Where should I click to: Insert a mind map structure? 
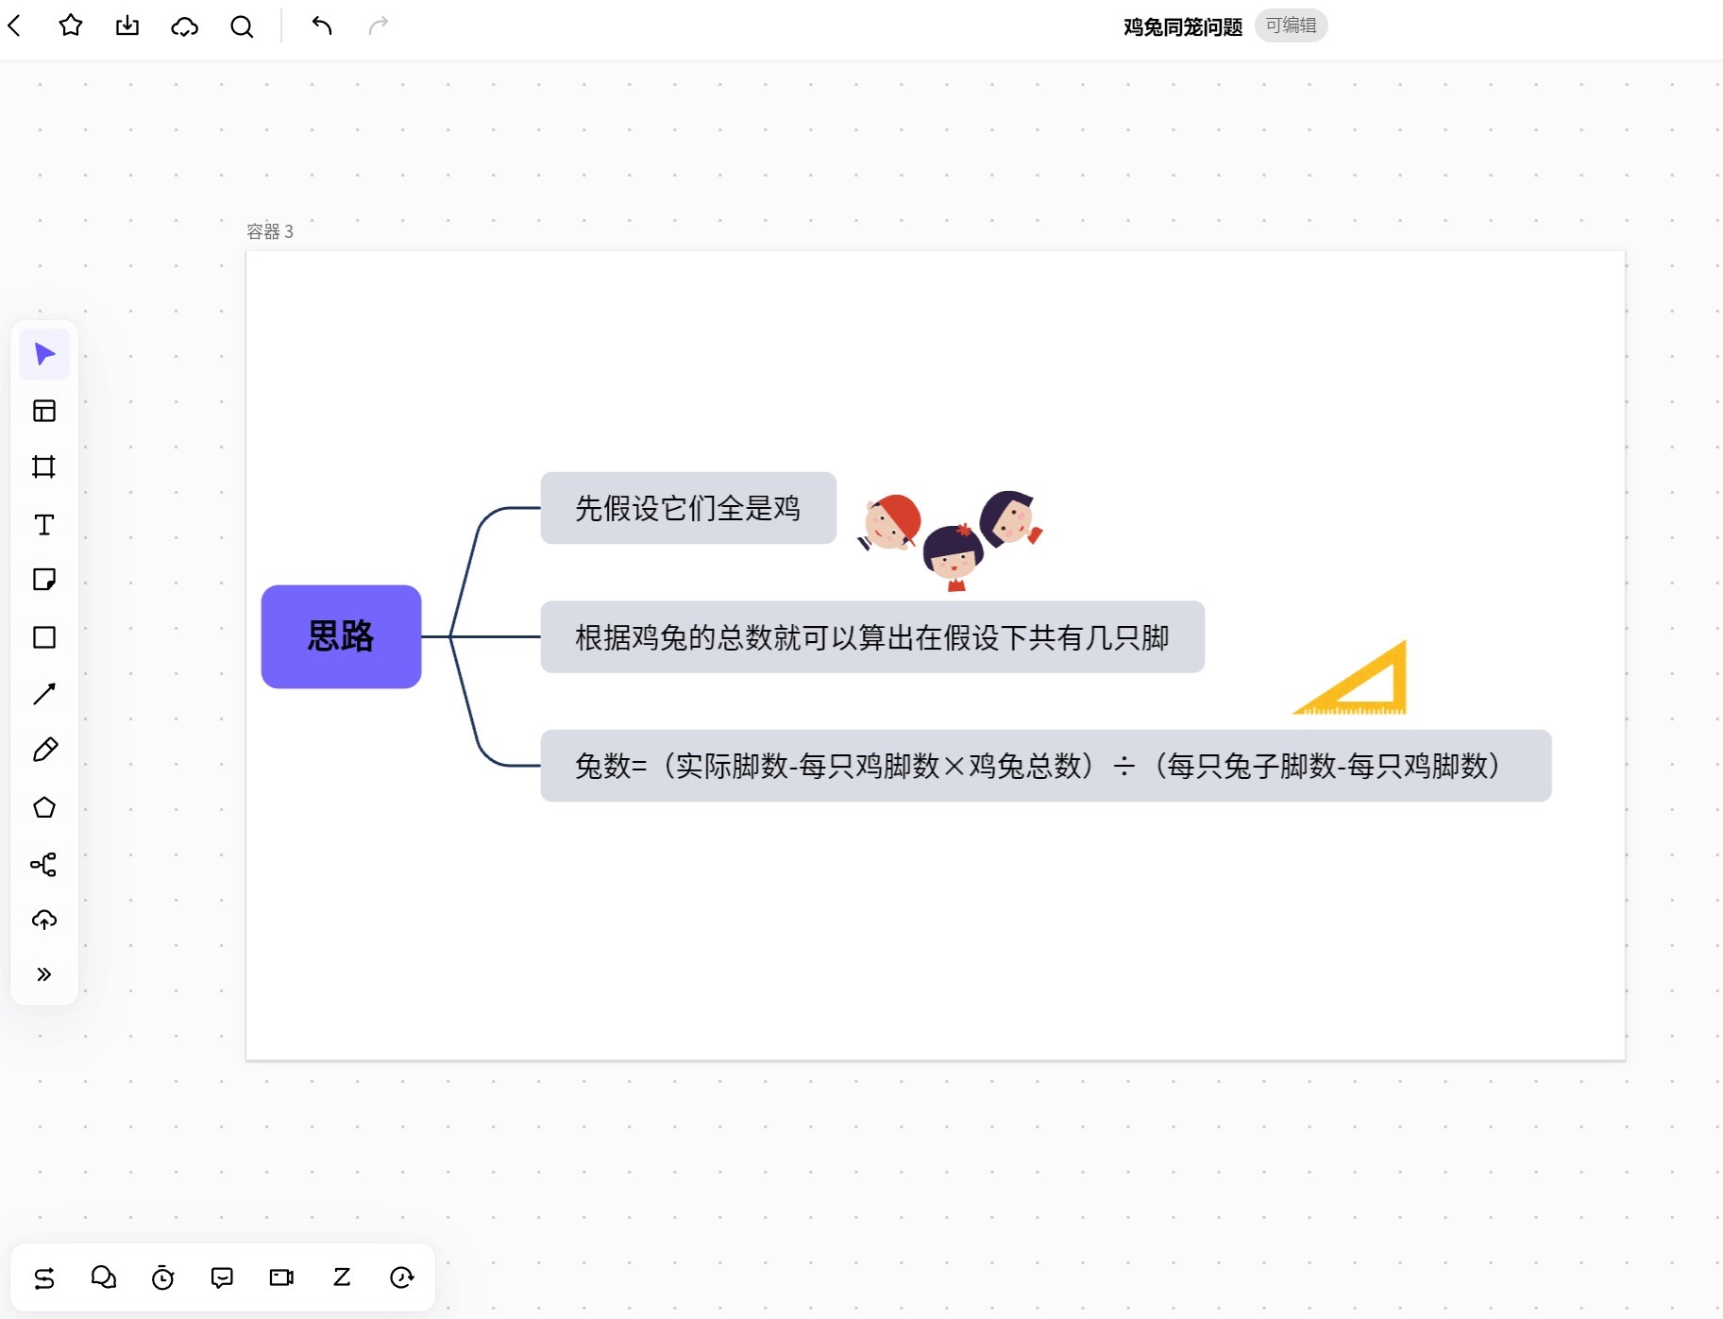[44, 864]
